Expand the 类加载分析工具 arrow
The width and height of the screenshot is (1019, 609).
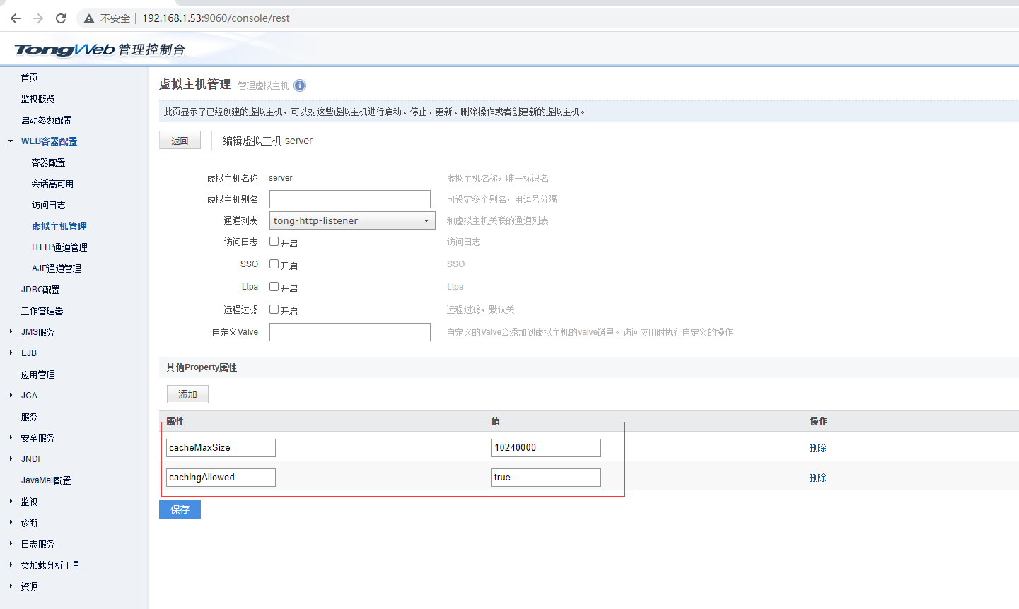[x=11, y=564]
